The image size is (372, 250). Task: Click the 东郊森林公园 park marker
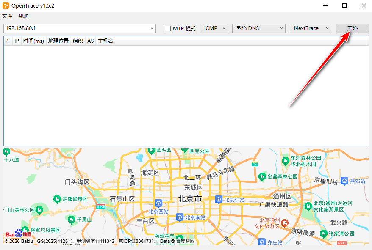(286, 161)
